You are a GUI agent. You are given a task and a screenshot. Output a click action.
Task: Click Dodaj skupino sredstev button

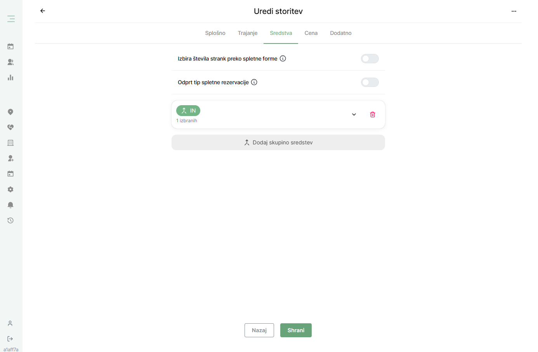pyautogui.click(x=278, y=142)
